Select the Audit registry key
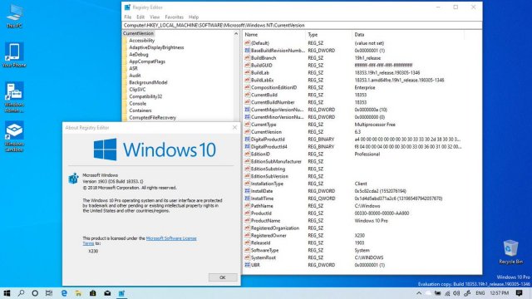The width and height of the screenshot is (532, 299). [x=135, y=76]
